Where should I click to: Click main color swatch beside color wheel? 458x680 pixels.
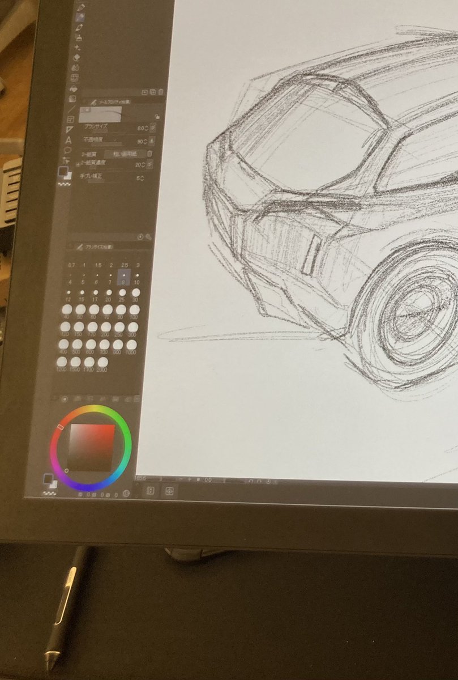click(47, 479)
